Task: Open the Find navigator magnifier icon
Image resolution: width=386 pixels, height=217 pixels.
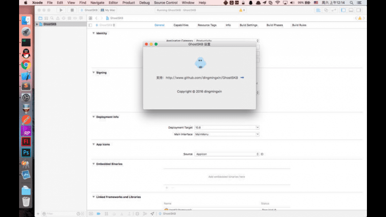Action: tap(52, 18)
